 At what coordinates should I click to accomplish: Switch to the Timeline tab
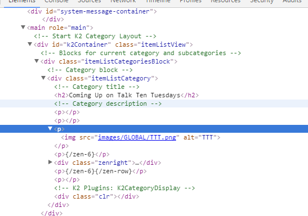point(158,2)
